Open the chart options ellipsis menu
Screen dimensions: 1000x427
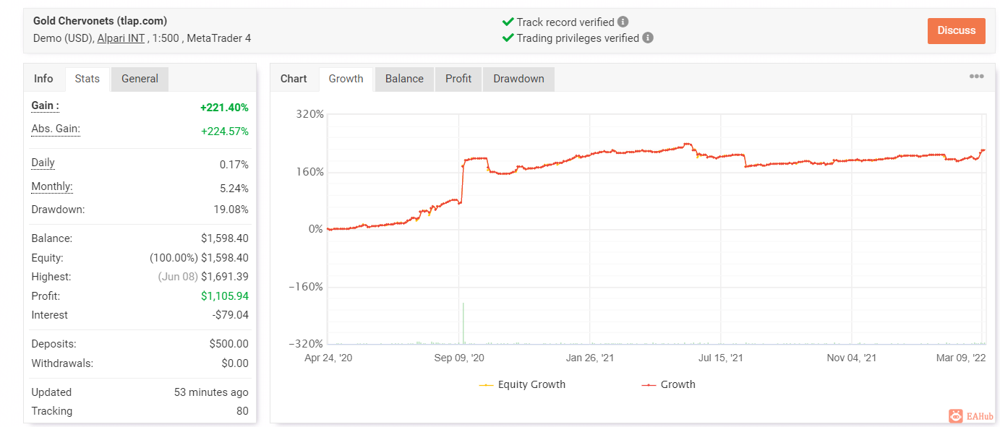click(976, 77)
